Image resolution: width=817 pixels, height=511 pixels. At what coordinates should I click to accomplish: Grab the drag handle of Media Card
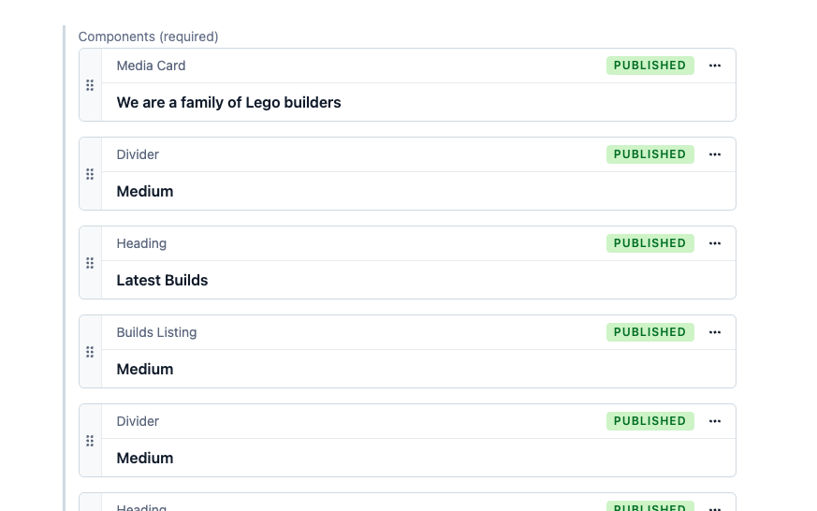pyautogui.click(x=90, y=85)
